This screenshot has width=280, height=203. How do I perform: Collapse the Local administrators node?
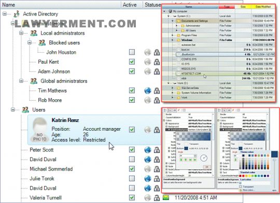click(x=21, y=33)
